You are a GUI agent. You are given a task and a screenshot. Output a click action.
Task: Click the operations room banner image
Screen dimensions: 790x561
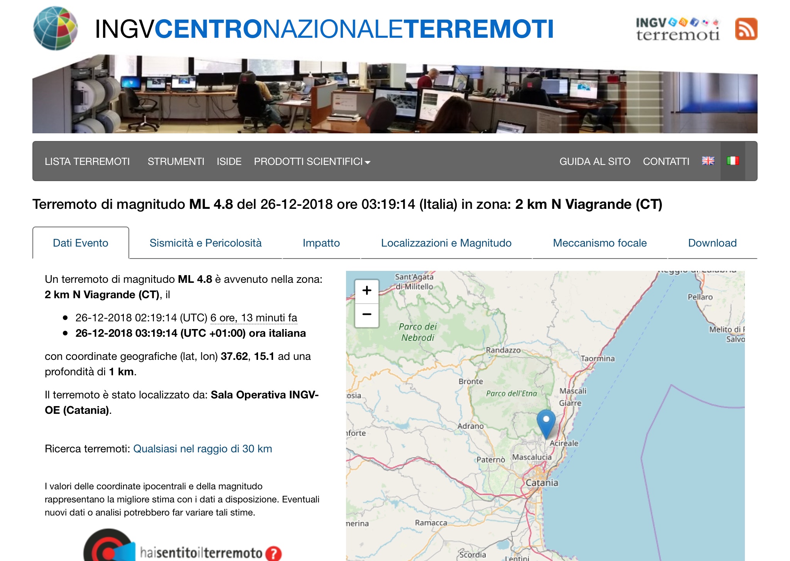click(395, 94)
